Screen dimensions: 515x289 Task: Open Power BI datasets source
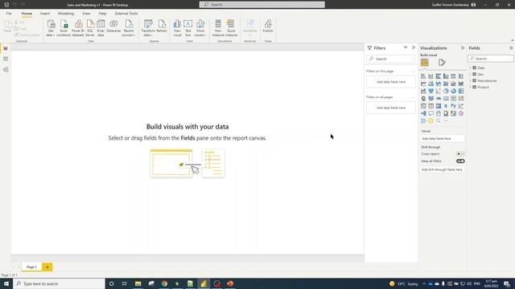(78, 28)
